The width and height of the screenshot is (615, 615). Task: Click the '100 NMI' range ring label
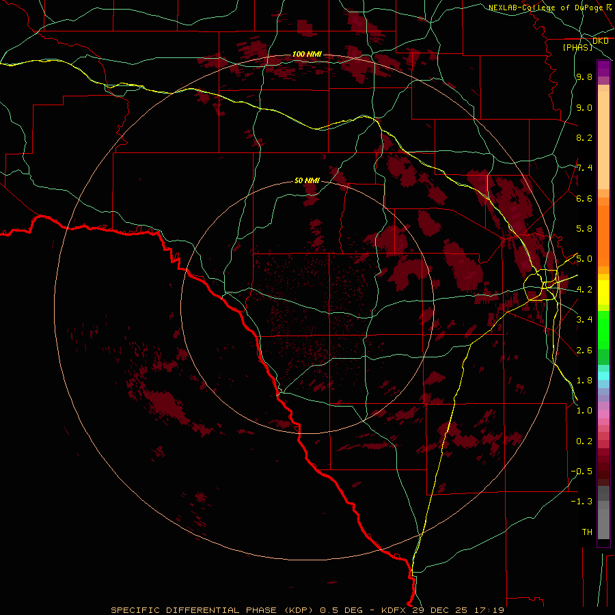click(307, 54)
